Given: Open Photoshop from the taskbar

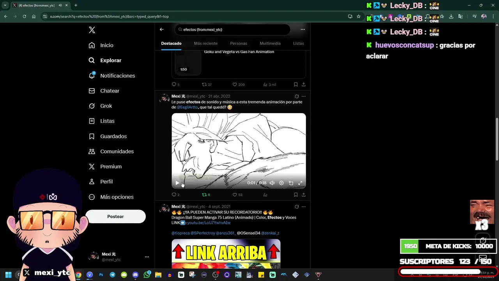Looking at the screenshot, I should click(101, 275).
